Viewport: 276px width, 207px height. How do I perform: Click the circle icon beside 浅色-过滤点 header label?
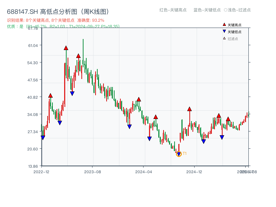[225, 10]
